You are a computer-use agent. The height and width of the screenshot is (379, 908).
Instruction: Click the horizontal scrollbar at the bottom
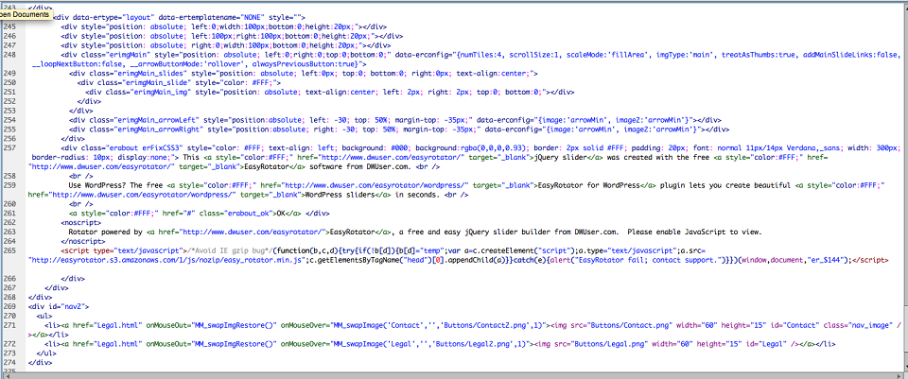(454, 375)
